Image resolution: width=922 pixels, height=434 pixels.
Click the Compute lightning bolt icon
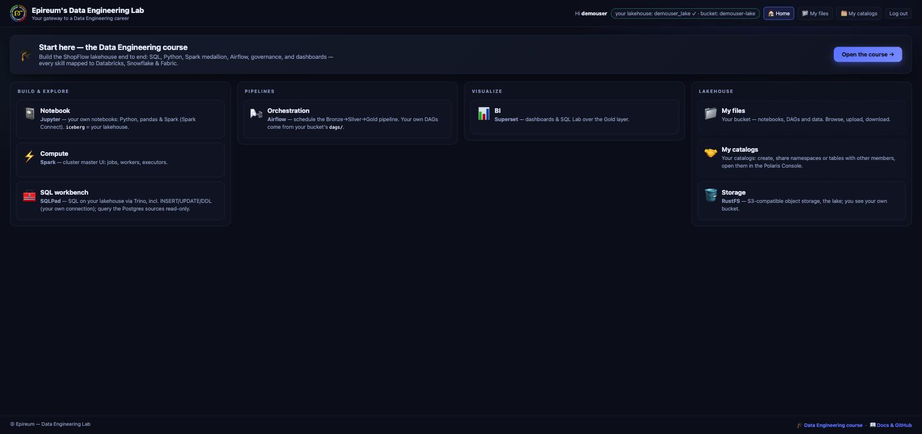pyautogui.click(x=29, y=156)
